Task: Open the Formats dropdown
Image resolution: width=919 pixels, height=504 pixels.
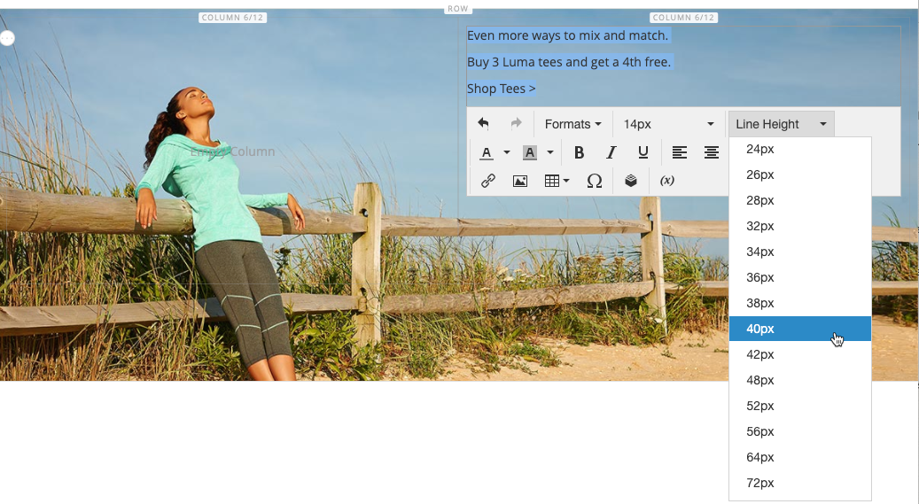Action: click(572, 124)
